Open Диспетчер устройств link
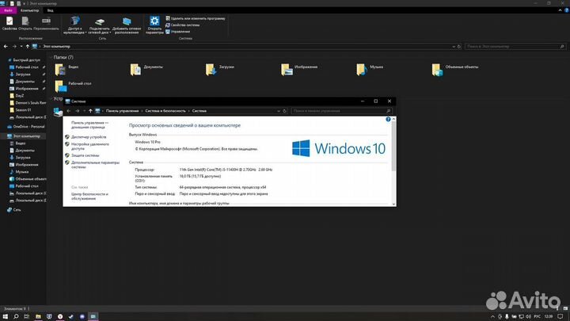The height and width of the screenshot is (321, 570). pos(89,137)
